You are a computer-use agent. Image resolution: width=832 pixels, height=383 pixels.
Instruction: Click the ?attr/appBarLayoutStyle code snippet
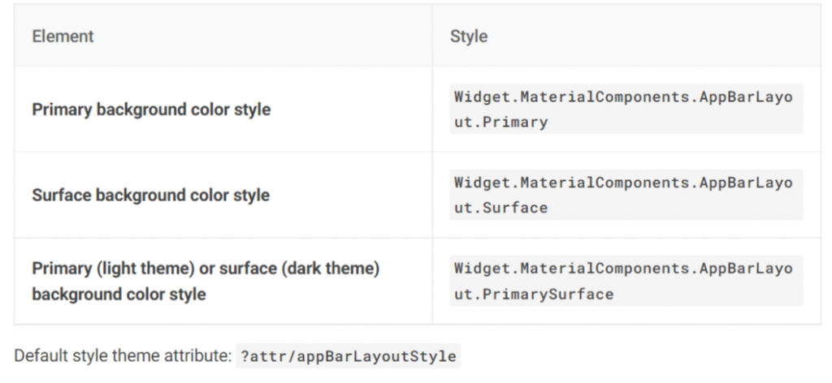tap(348, 356)
